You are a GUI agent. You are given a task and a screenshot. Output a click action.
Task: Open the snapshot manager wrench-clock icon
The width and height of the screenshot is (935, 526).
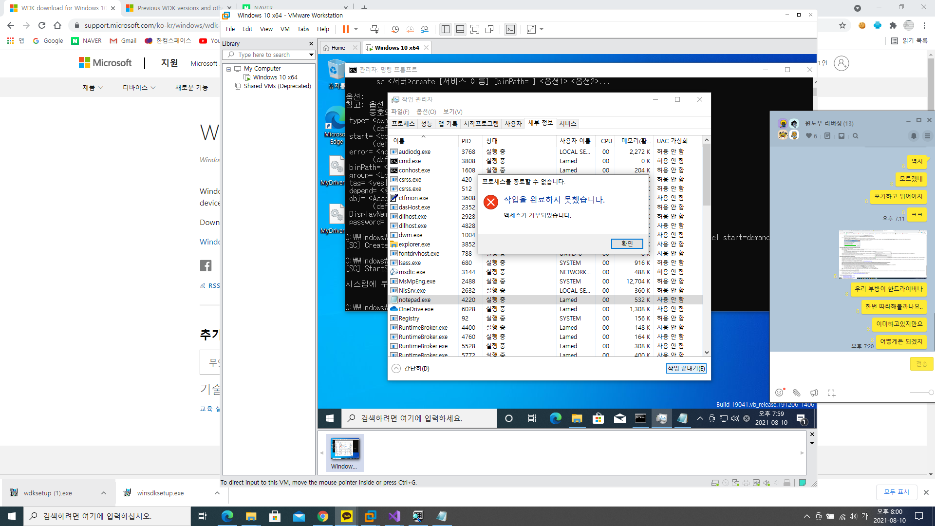[x=425, y=29]
